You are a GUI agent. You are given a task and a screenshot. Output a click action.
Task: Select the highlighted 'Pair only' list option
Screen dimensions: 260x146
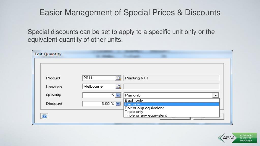[x=172, y=104]
